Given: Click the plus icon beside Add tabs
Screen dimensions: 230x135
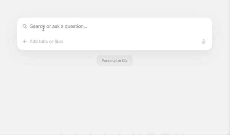Looking at the screenshot, I should tap(25, 42).
